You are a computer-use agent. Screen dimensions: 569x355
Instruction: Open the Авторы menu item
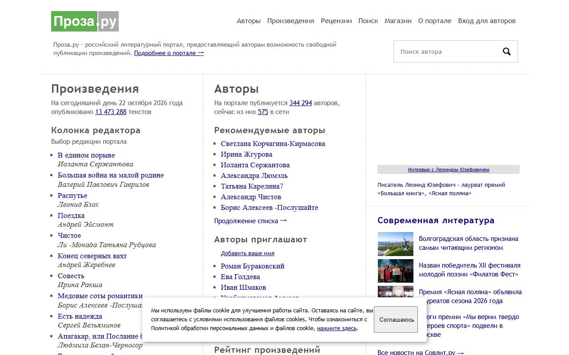(x=248, y=21)
